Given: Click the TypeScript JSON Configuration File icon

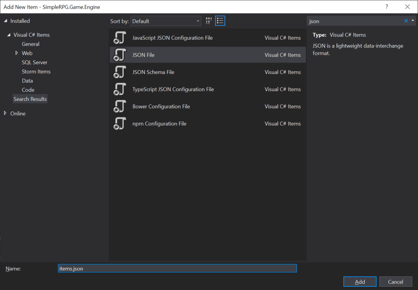Looking at the screenshot, I should [x=119, y=89].
